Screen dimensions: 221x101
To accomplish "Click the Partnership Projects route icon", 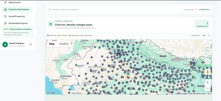I will (5, 23).
